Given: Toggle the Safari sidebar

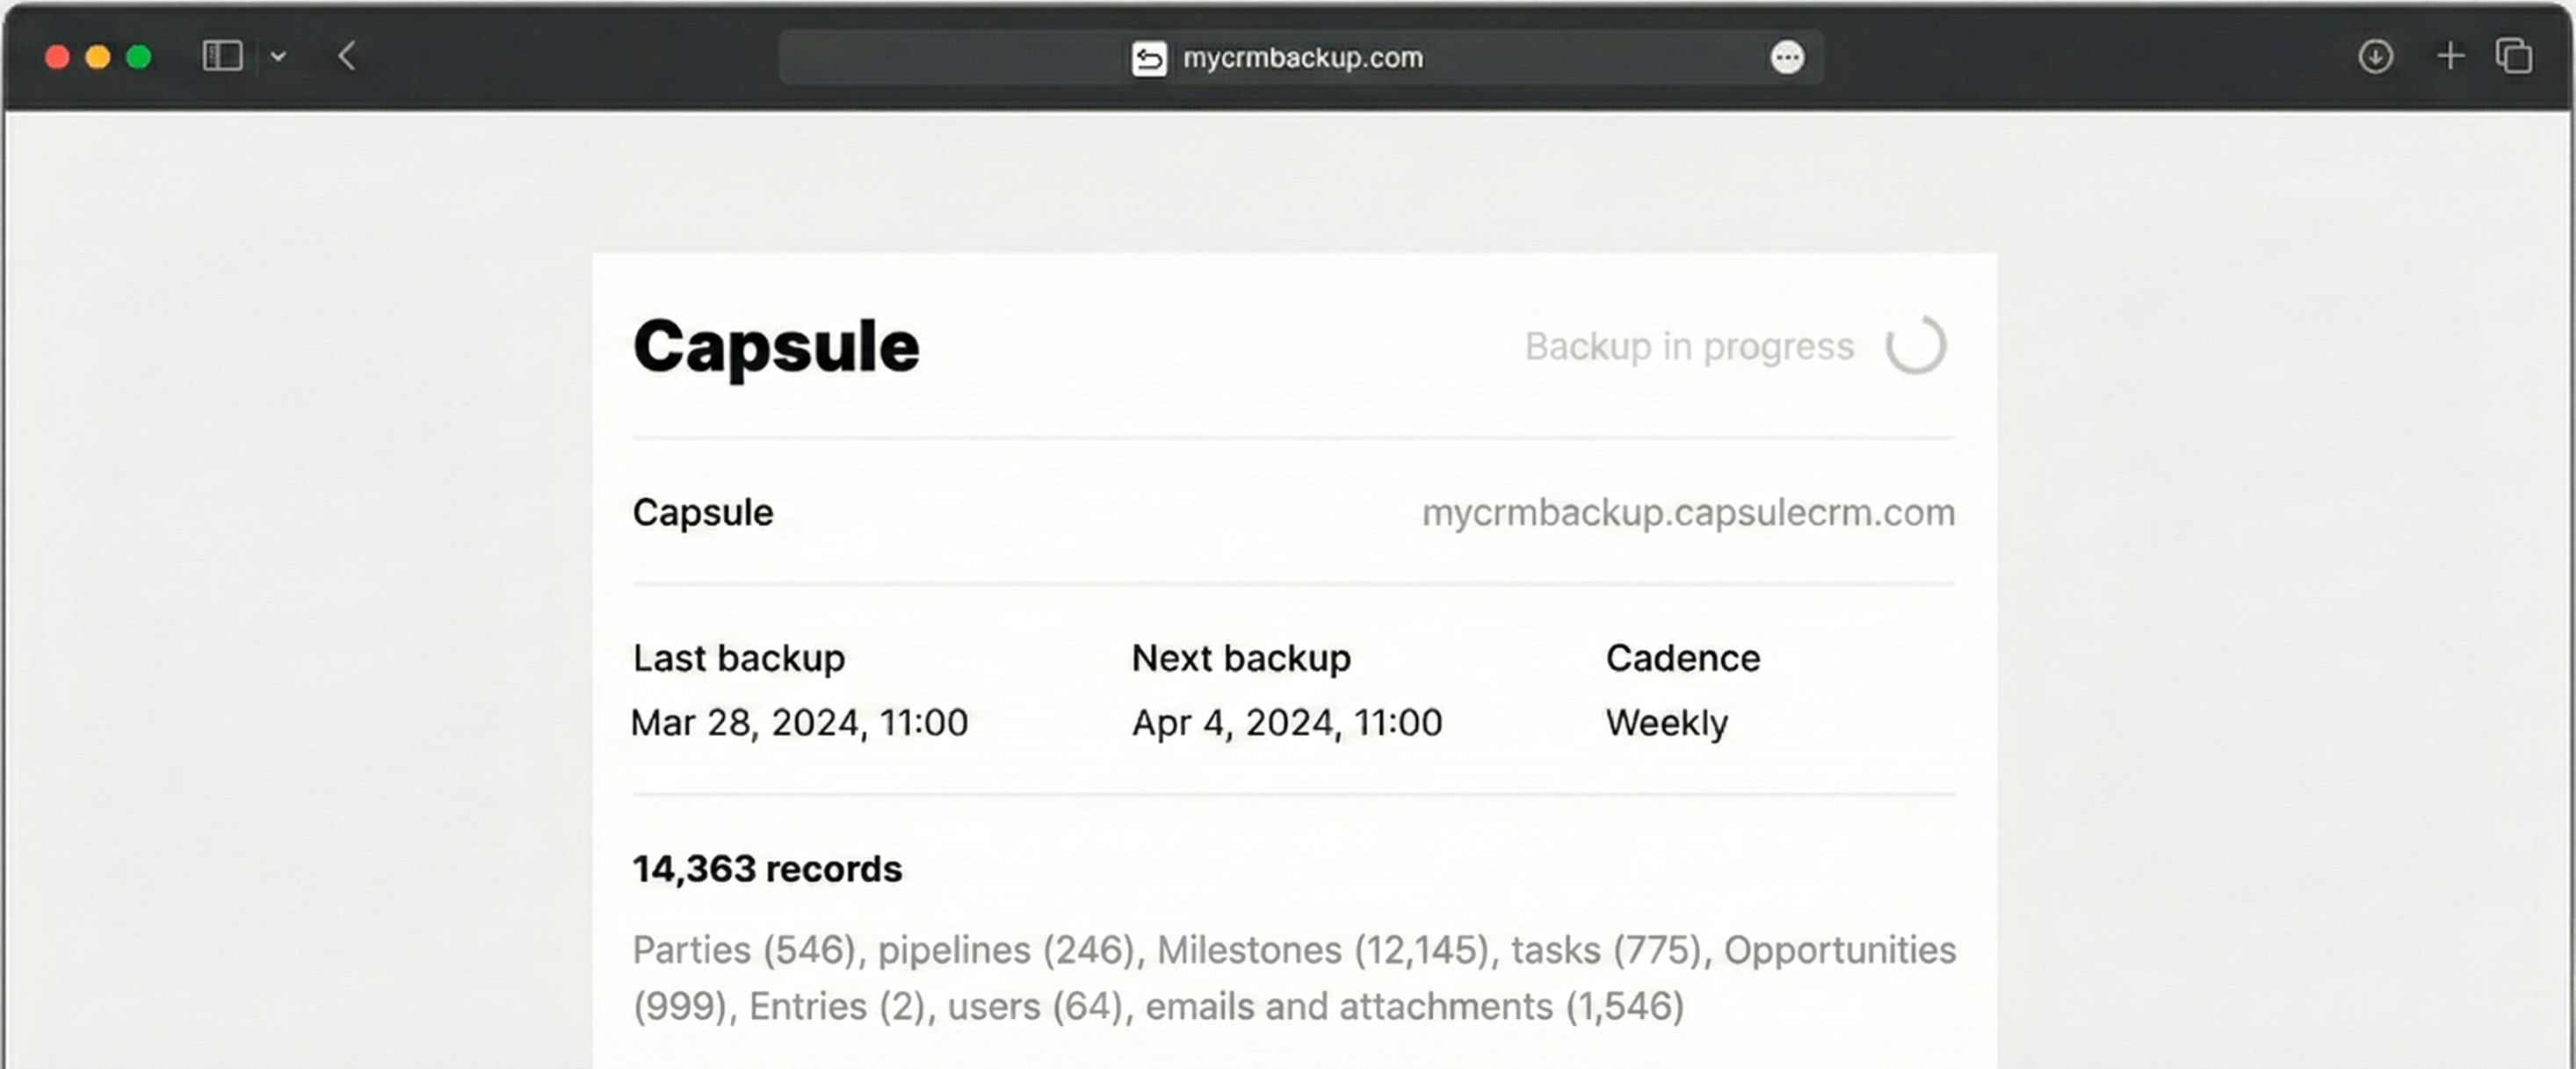Looking at the screenshot, I should [222, 56].
